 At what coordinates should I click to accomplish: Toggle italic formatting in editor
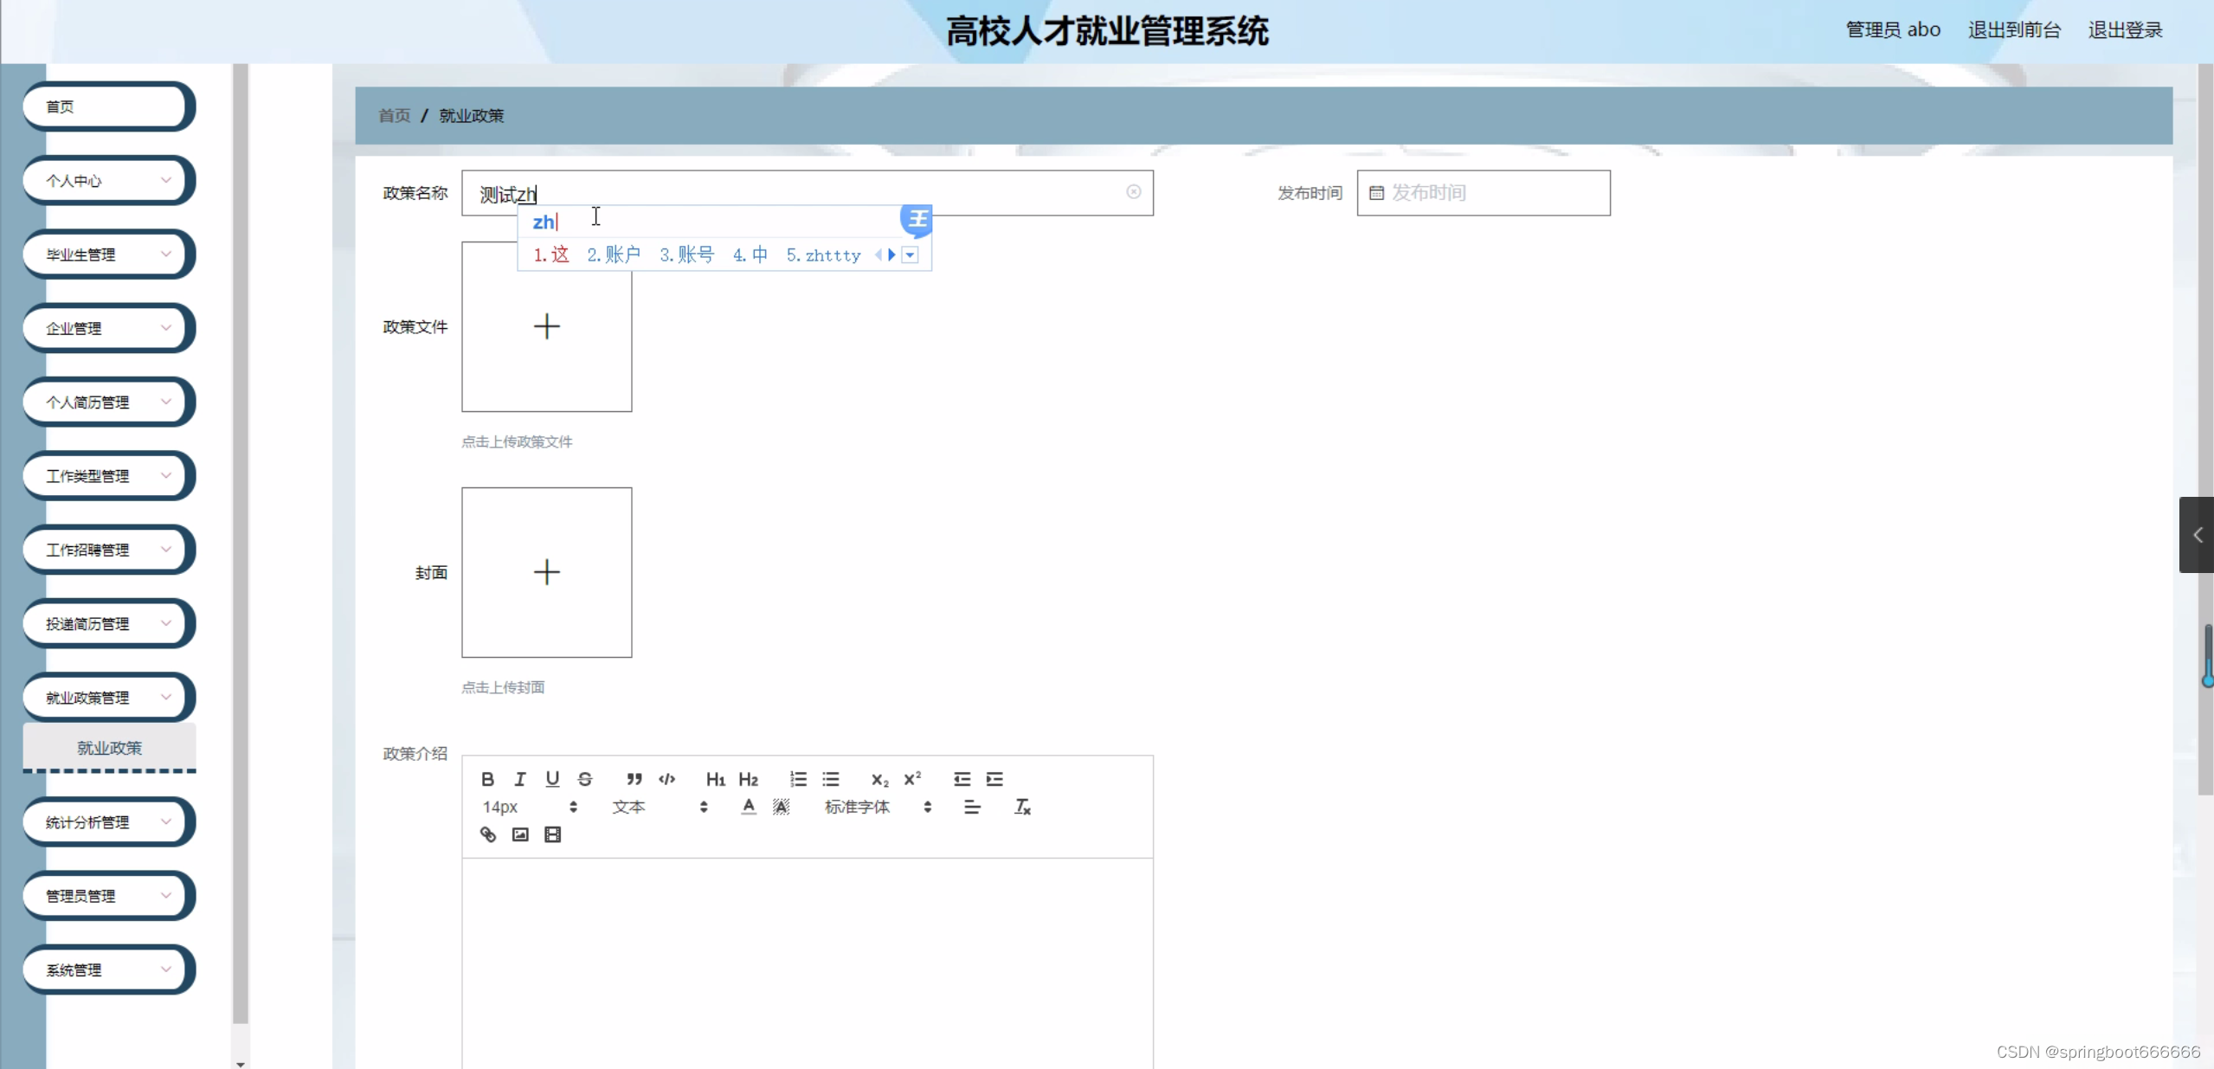(520, 779)
